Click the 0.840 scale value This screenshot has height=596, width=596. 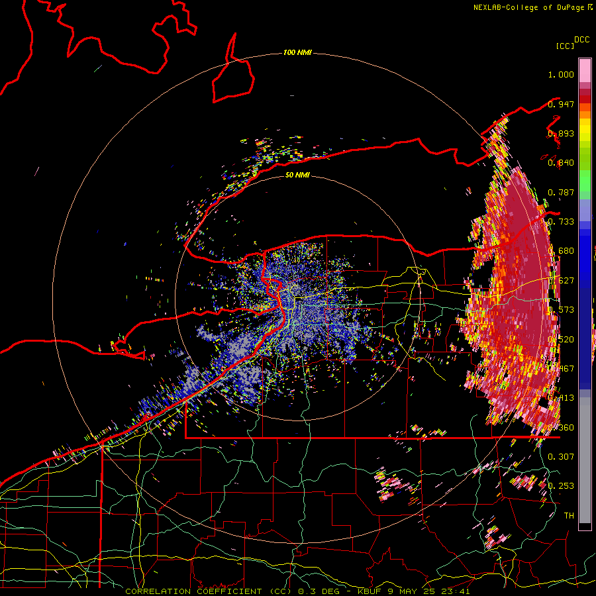561,163
